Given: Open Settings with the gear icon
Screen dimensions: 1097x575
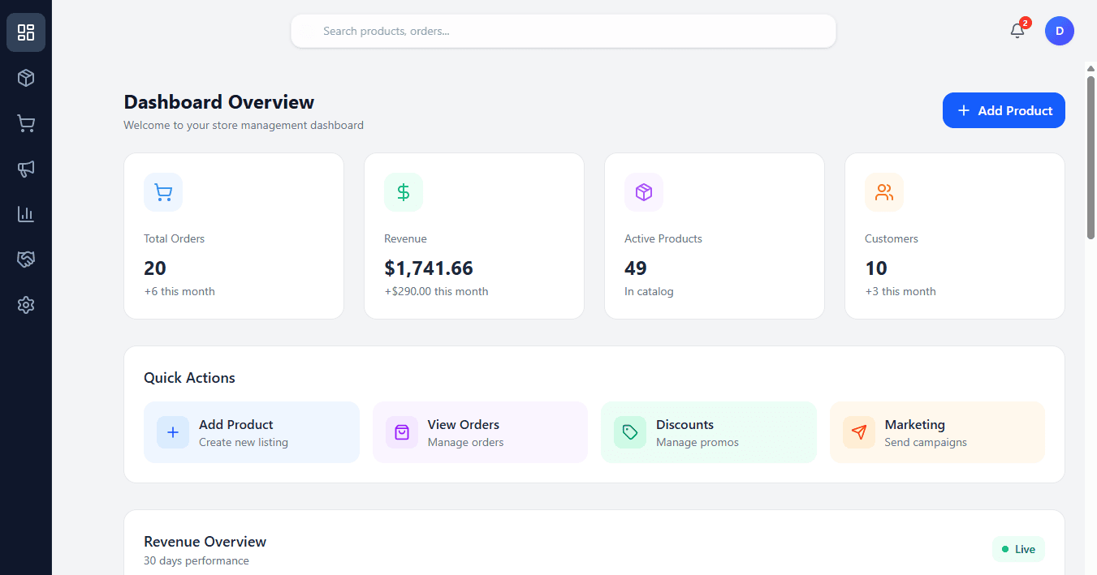Looking at the screenshot, I should pos(25,305).
